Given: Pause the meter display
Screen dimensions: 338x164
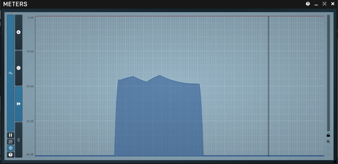Looking at the screenshot, I should [x=11, y=135].
